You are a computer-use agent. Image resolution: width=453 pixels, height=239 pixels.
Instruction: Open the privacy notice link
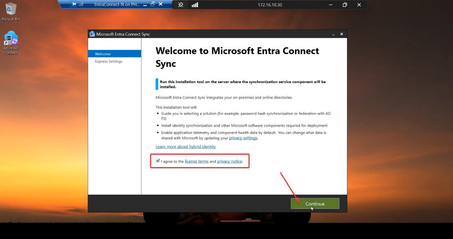(230, 161)
